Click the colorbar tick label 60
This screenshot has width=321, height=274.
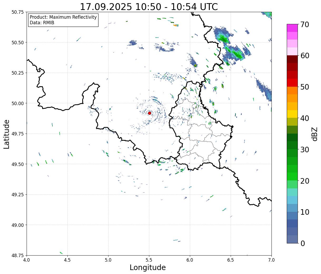click(x=304, y=56)
